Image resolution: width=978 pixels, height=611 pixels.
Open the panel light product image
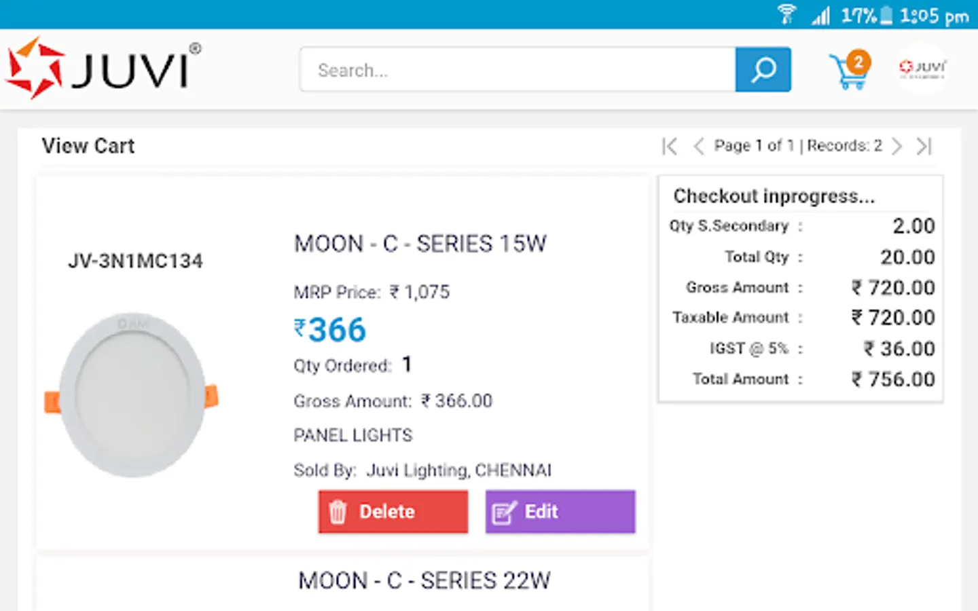pos(132,394)
